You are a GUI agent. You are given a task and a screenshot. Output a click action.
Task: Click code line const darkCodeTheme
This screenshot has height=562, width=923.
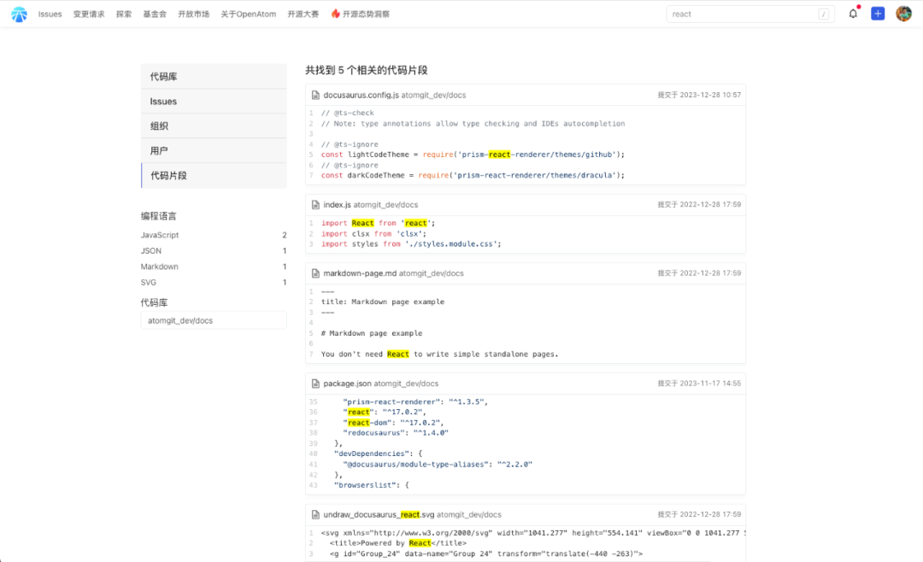tap(473, 175)
